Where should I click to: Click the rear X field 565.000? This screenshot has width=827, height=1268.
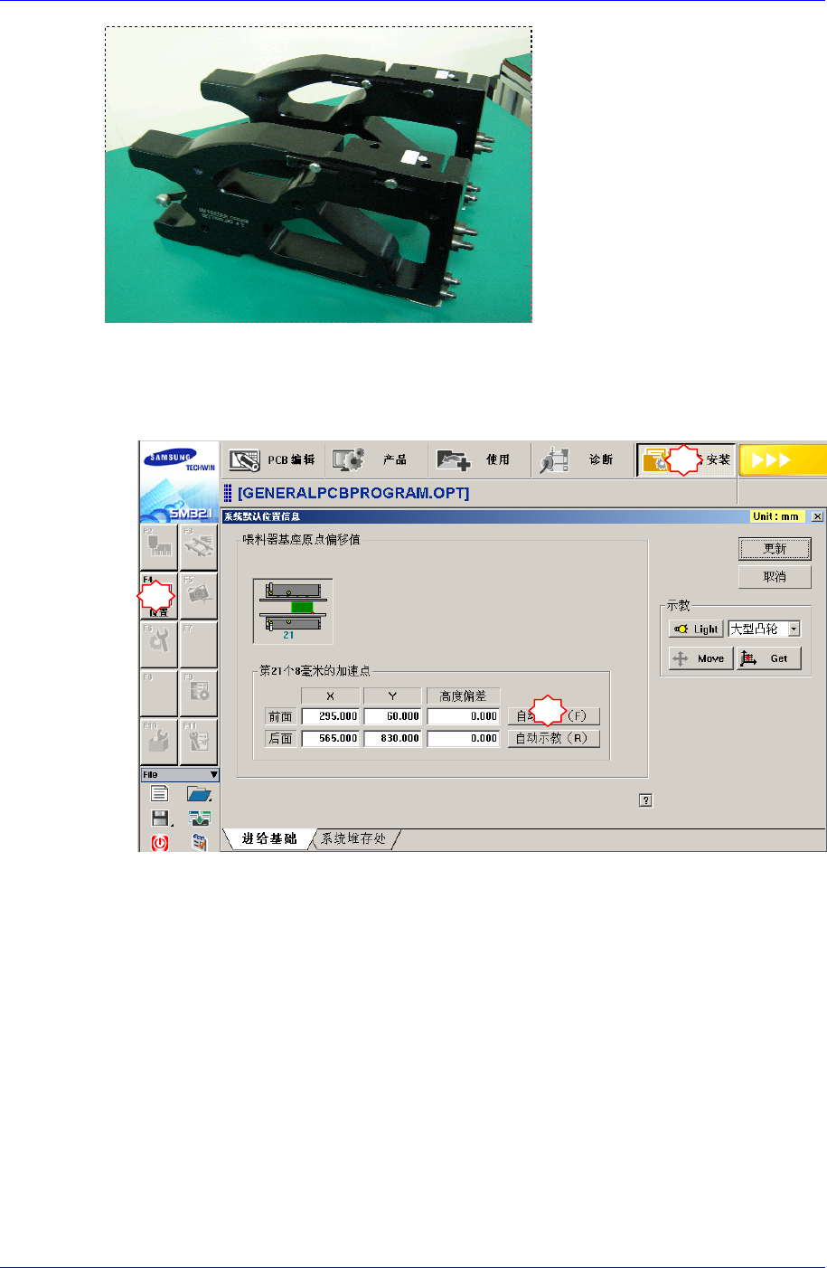[x=331, y=738]
